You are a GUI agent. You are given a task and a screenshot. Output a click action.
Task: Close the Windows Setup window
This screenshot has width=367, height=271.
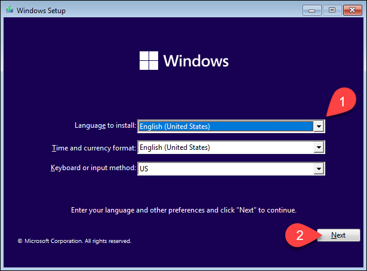[353, 10]
